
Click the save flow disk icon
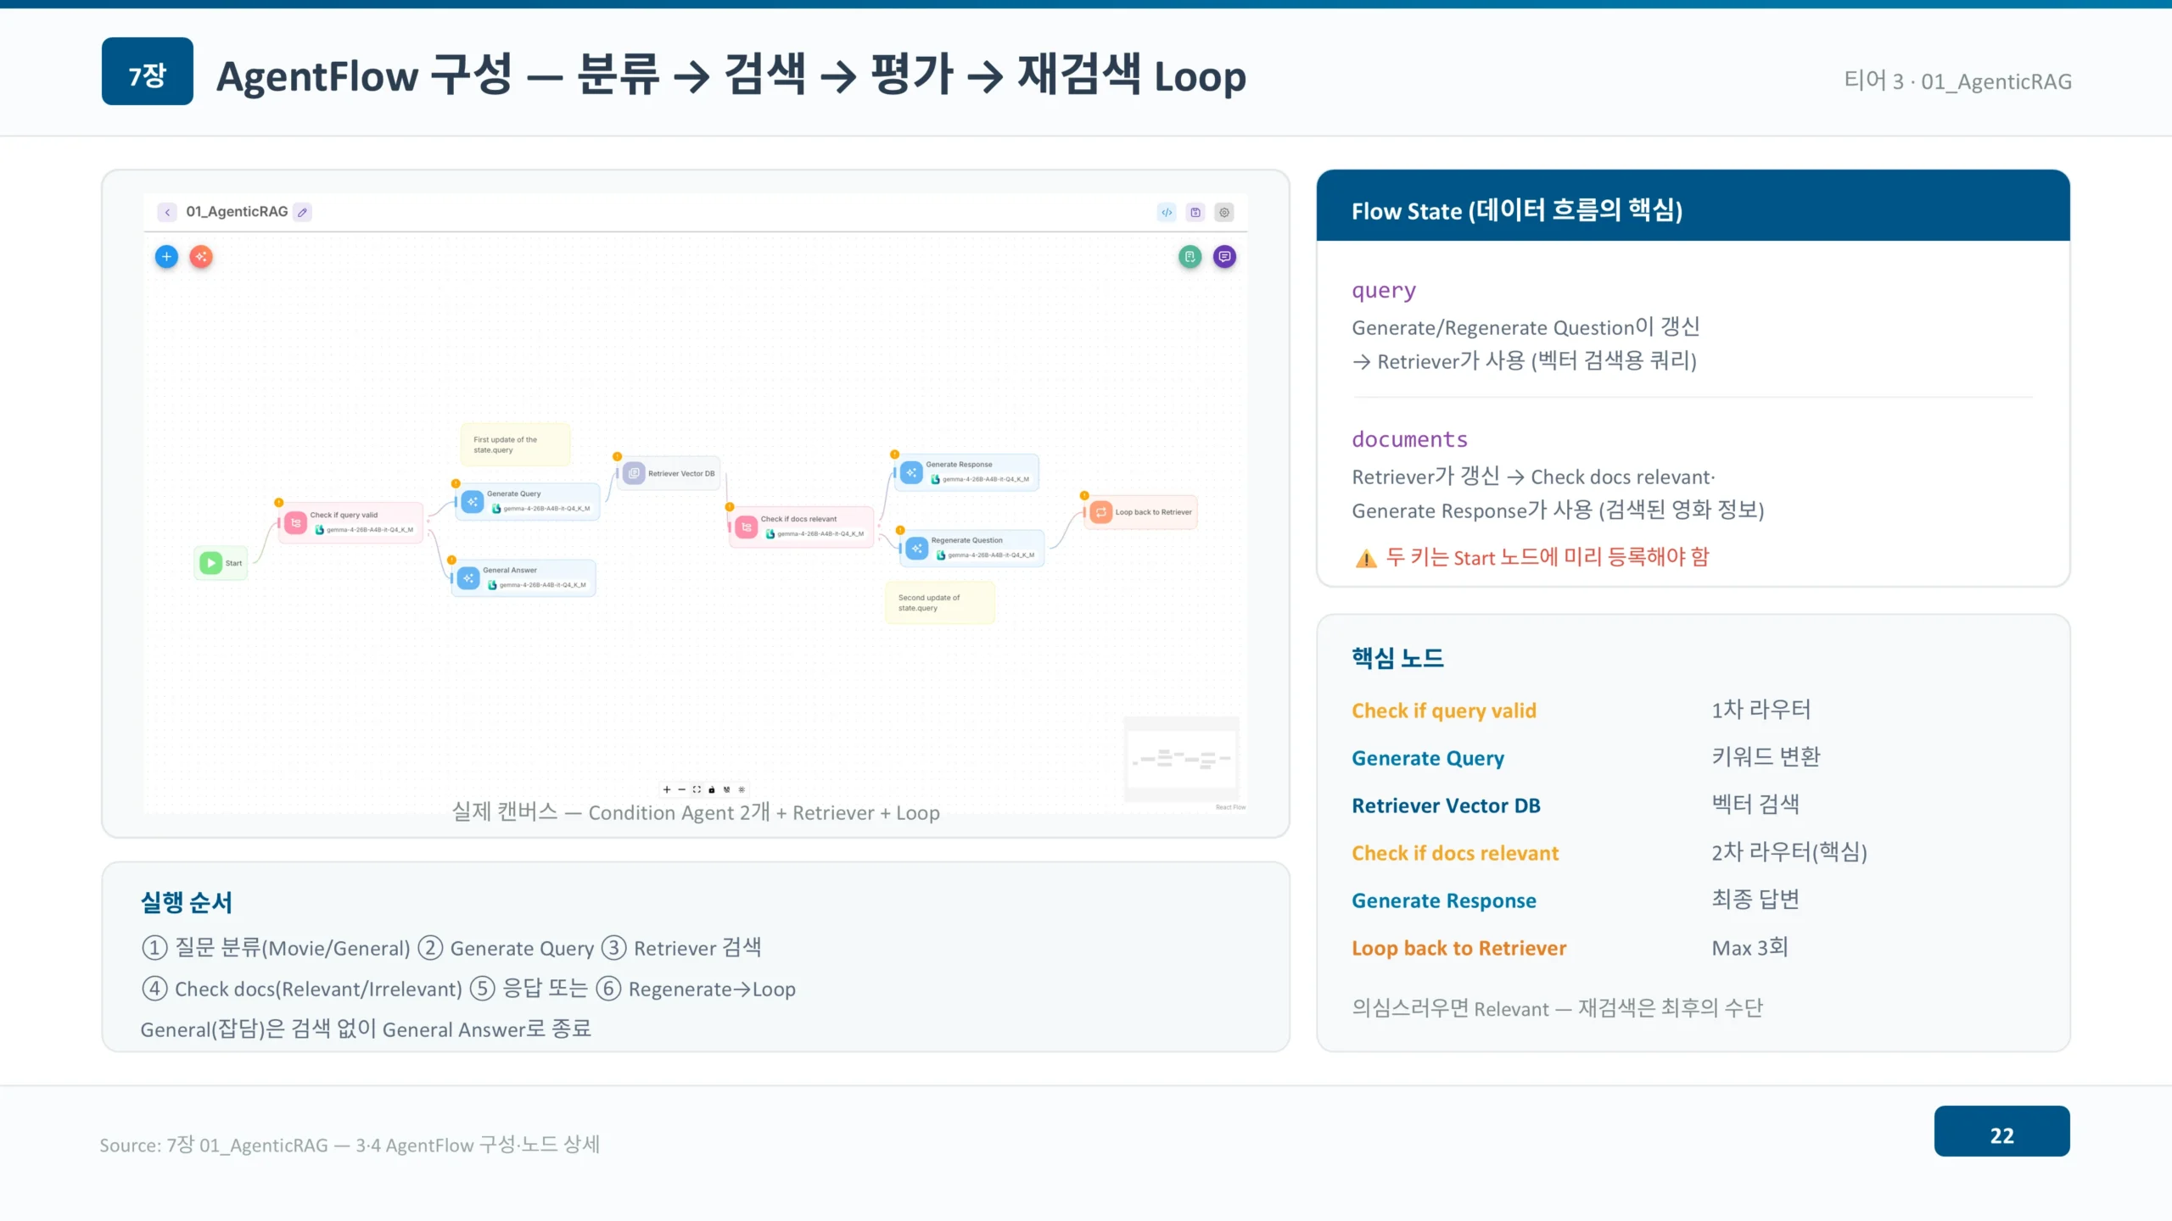[1195, 213]
